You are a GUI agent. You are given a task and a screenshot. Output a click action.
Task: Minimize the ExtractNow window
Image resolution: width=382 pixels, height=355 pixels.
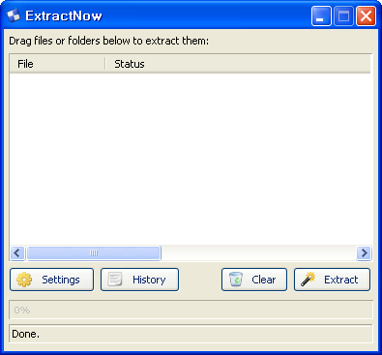tap(321, 16)
